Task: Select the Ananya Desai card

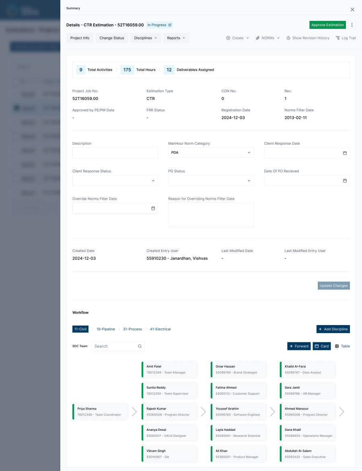Action: (x=169, y=432)
